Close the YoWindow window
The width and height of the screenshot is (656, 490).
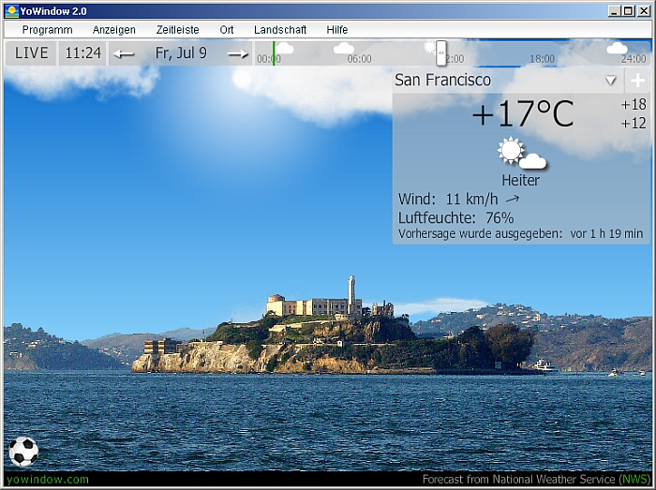643,11
